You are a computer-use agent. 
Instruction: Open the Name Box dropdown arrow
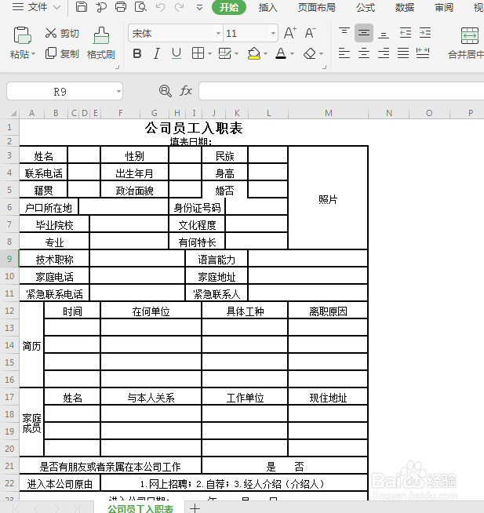(x=118, y=91)
